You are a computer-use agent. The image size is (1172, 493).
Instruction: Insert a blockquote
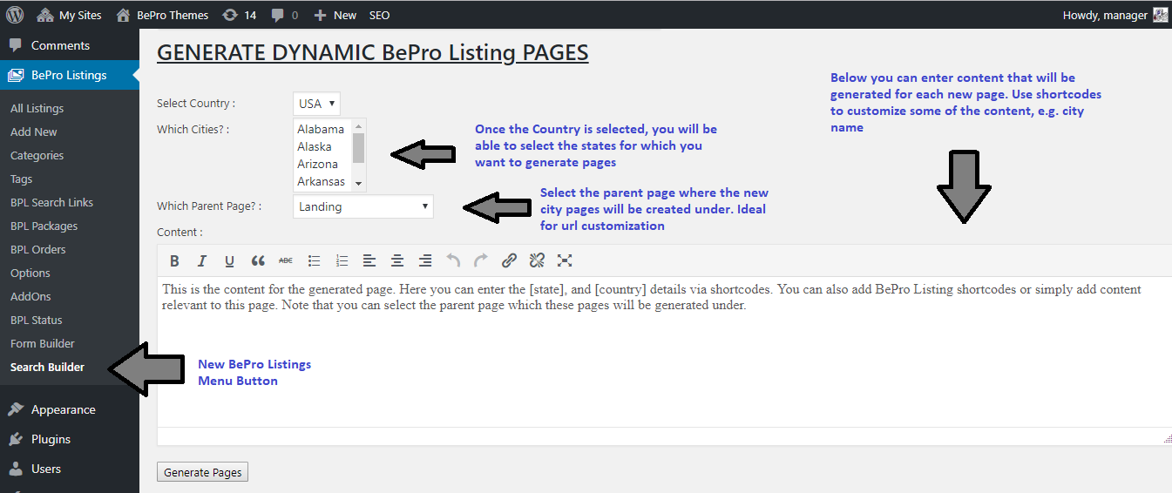coord(258,260)
